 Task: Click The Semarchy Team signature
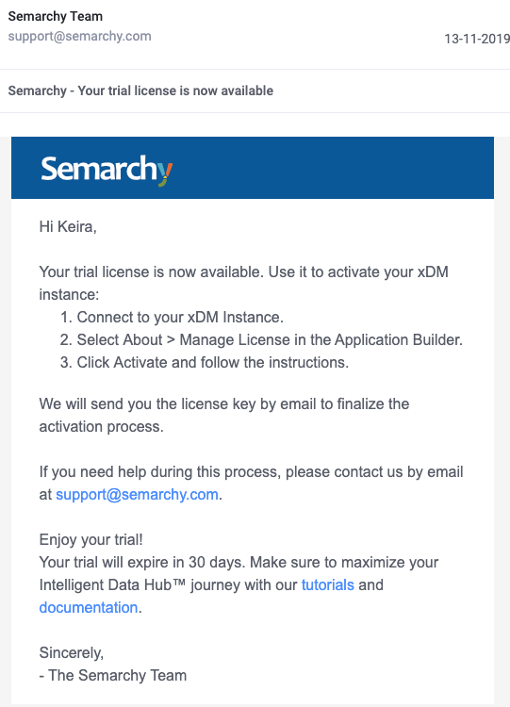point(113,675)
